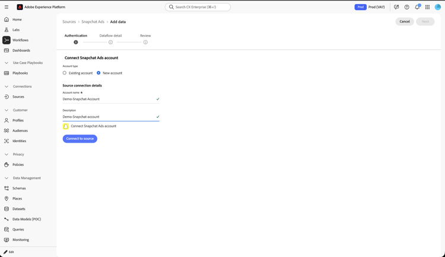Click the Sources icon in the sidebar

pyautogui.click(x=7, y=97)
